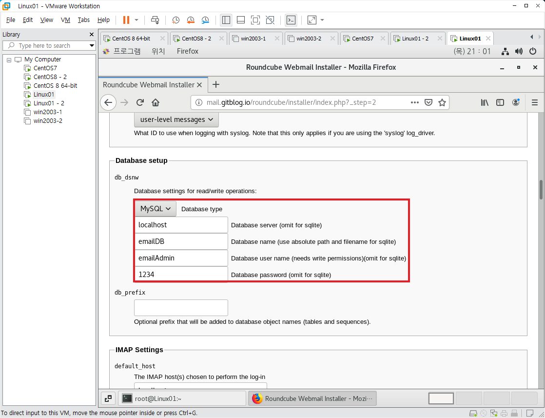The image size is (545, 418).
Task: Revert the VM to its previous snapshot
Action: [x=191, y=20]
